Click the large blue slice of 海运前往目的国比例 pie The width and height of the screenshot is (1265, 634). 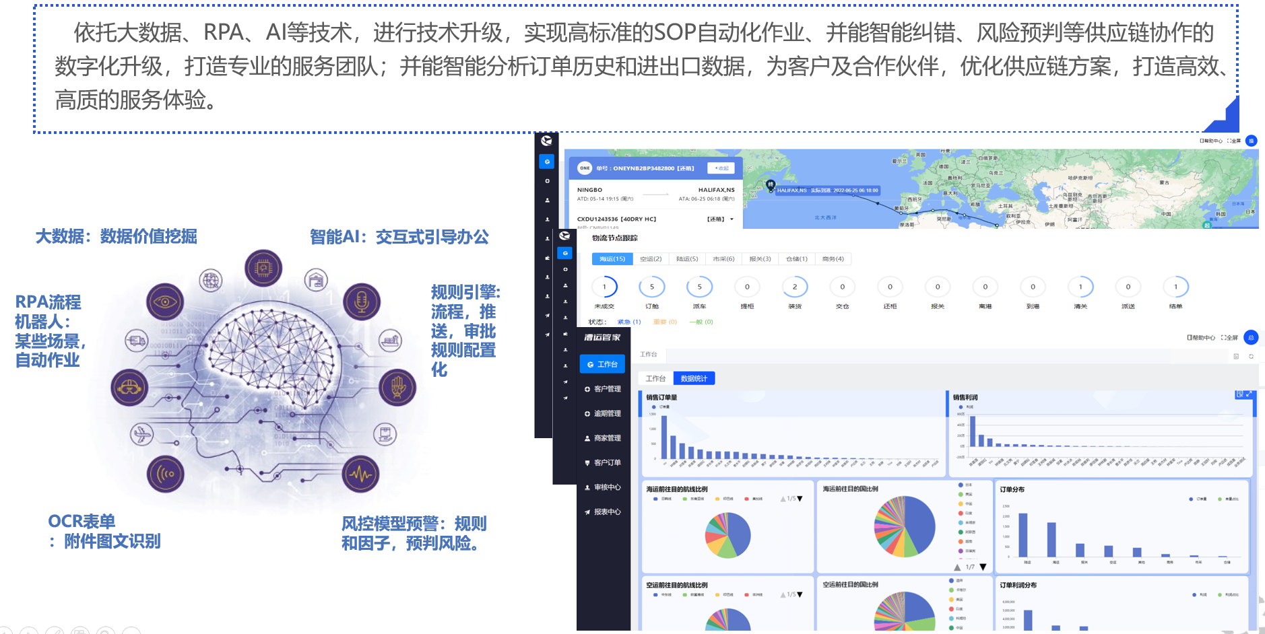[x=919, y=525]
